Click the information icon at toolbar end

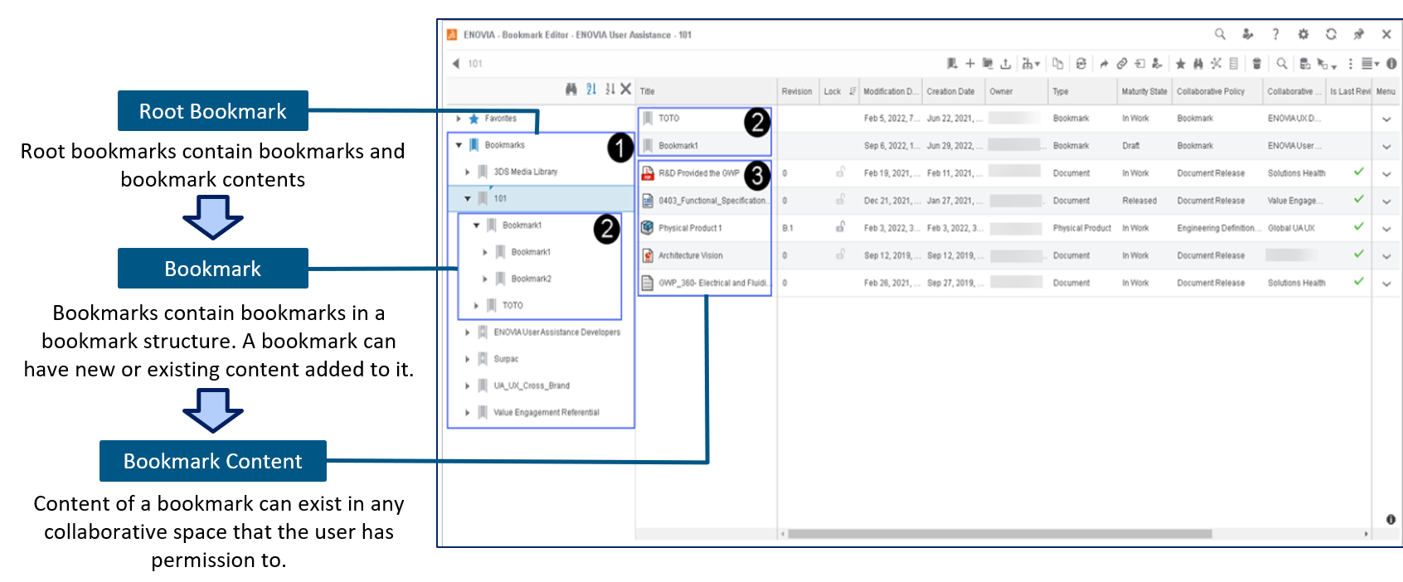[1391, 64]
